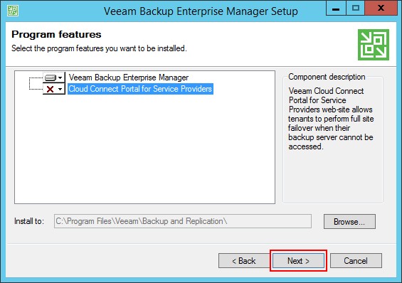Click the hard drive icon for Enterprise Manager
402x283 pixels.
(51, 78)
